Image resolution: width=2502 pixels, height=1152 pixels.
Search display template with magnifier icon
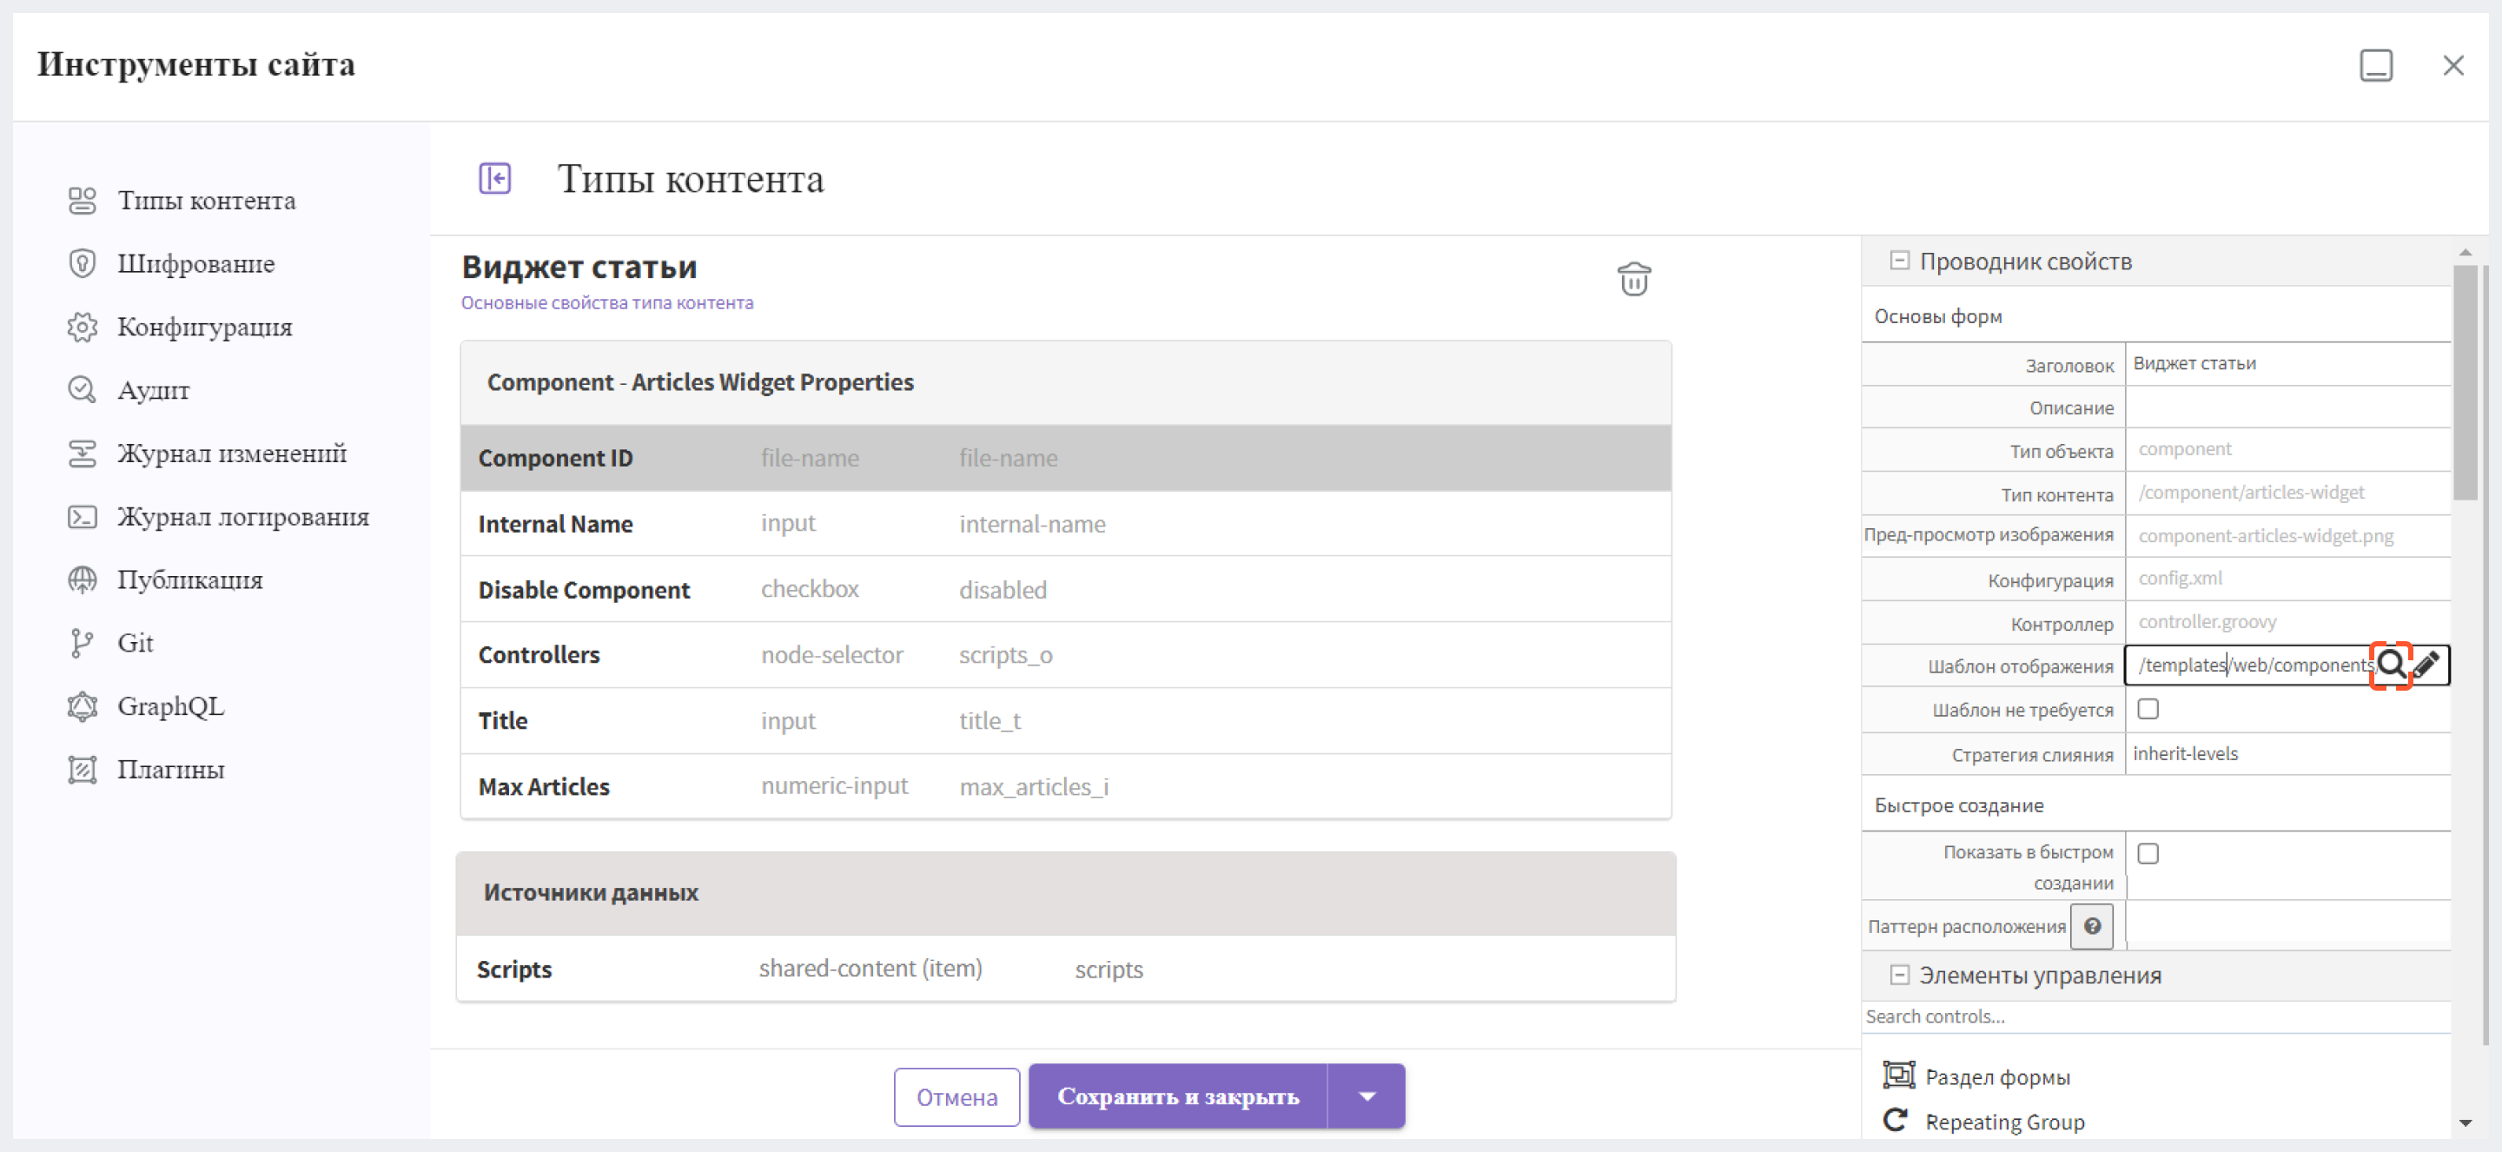(2390, 665)
